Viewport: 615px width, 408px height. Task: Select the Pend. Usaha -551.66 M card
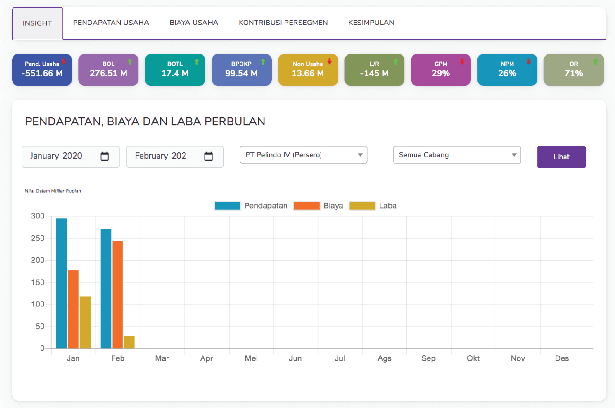coord(42,70)
